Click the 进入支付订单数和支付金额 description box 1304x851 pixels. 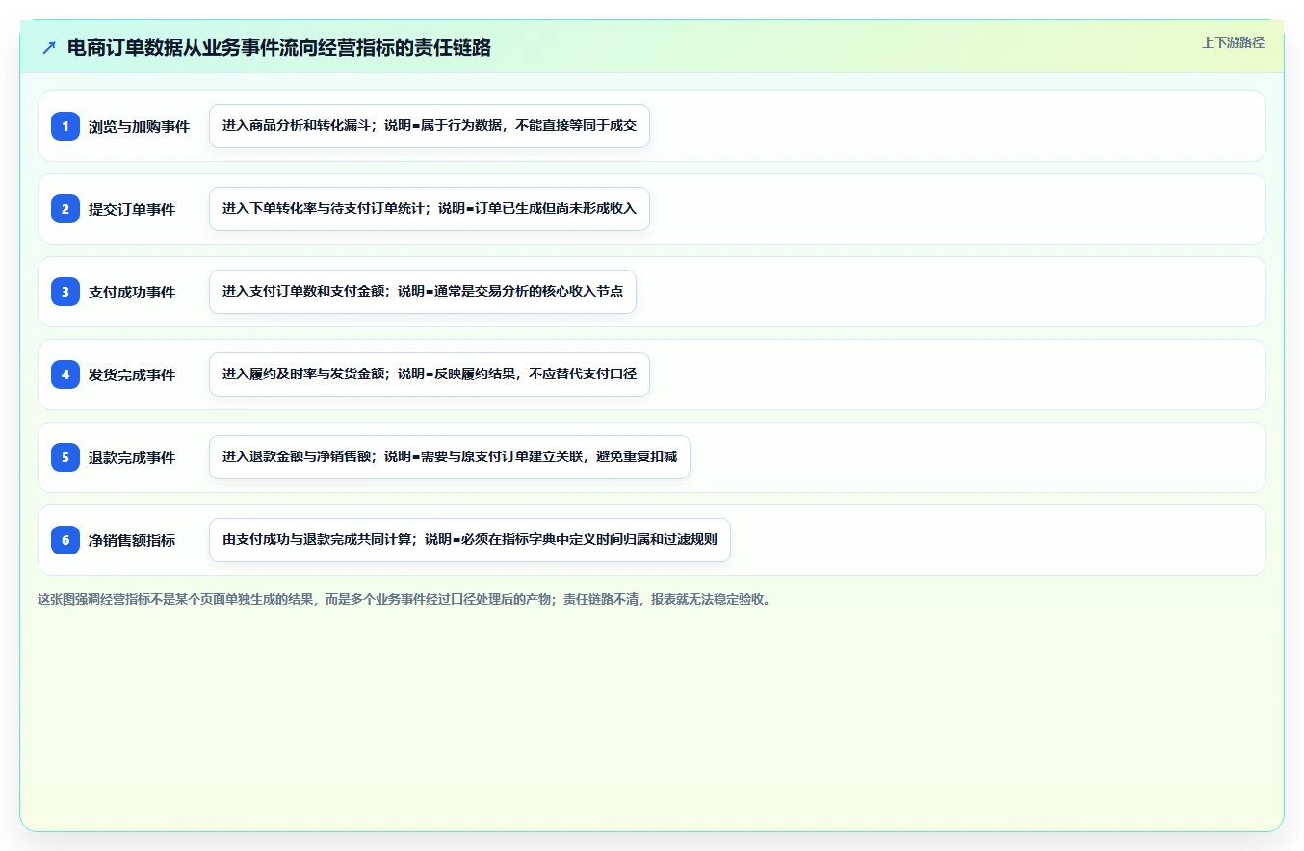pyautogui.click(x=423, y=292)
